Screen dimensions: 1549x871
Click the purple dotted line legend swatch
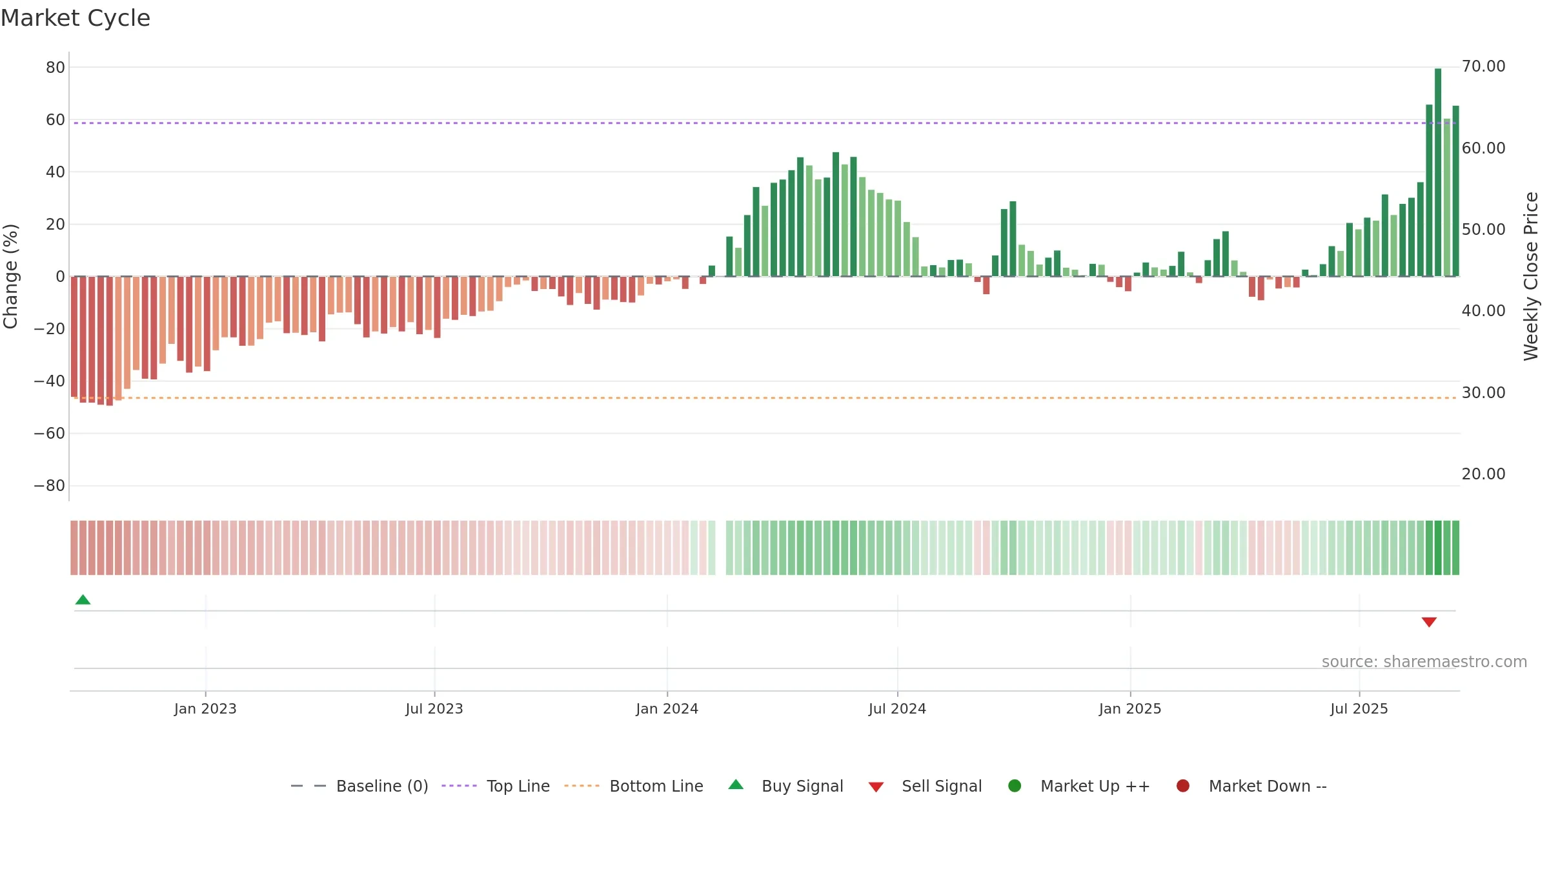point(459,786)
